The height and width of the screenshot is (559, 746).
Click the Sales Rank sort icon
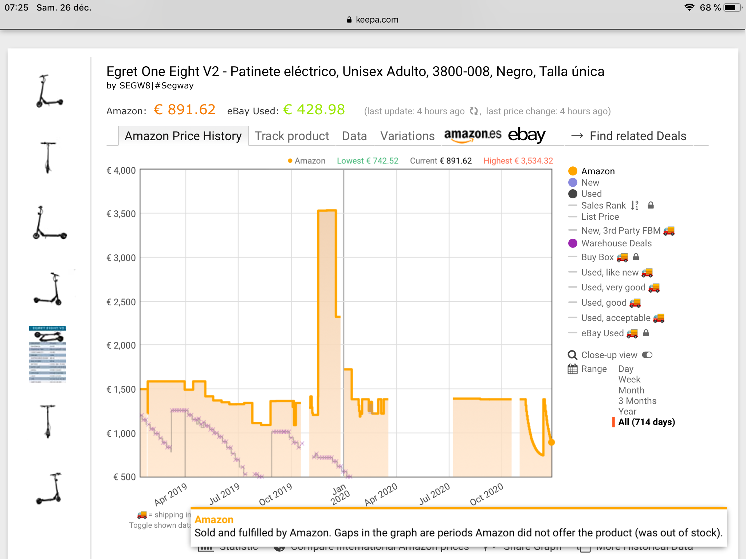[x=635, y=206]
